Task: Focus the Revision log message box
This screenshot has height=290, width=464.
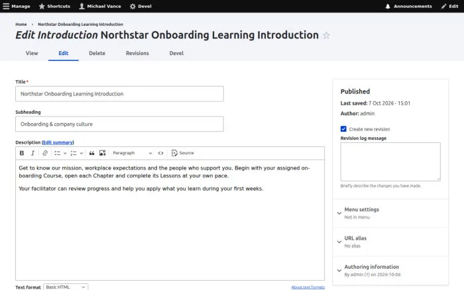Action: click(x=390, y=162)
